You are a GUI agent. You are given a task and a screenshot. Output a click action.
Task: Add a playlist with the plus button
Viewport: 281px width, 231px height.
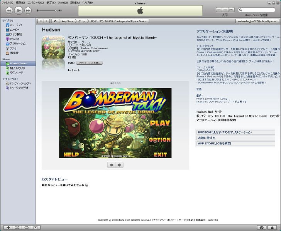(x=8, y=228)
